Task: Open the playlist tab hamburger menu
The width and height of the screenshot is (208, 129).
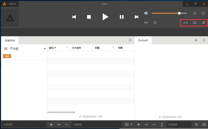Action: click(x=204, y=40)
